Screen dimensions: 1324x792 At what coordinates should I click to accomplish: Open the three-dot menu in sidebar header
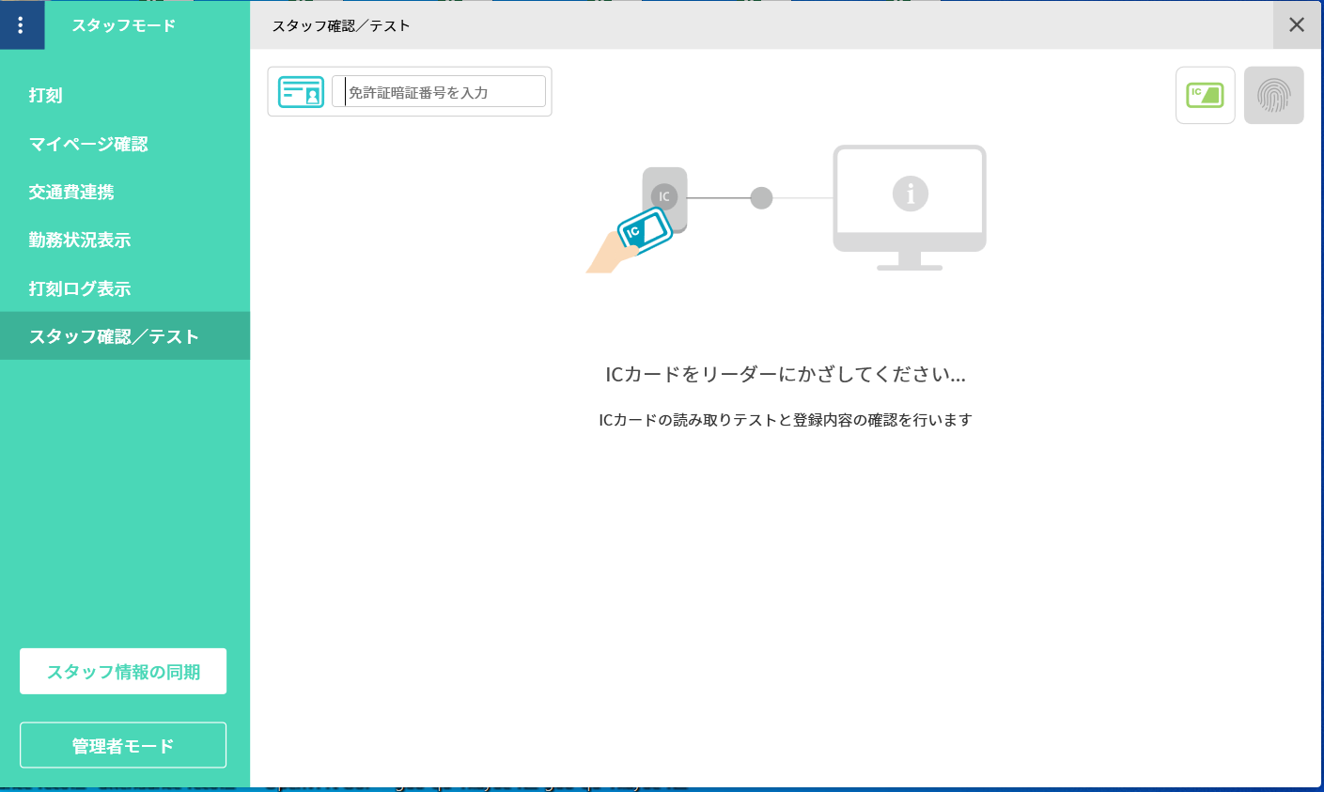click(x=22, y=25)
